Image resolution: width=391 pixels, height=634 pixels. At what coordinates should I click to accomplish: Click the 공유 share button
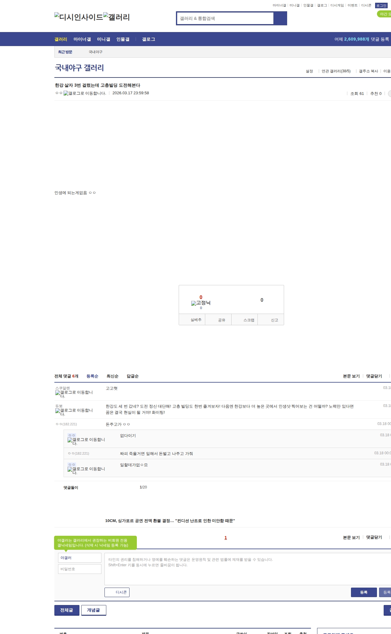click(x=218, y=320)
